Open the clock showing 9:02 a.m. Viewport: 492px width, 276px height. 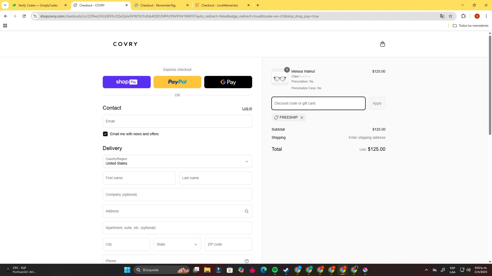click(x=481, y=270)
